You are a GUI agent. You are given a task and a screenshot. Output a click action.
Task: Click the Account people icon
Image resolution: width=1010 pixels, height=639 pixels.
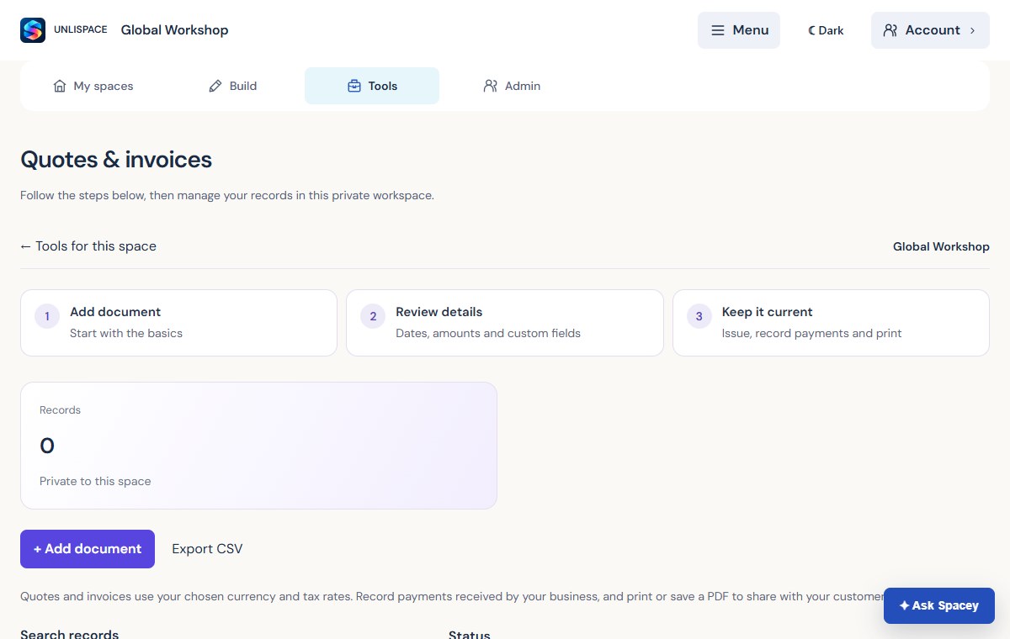coord(890,30)
